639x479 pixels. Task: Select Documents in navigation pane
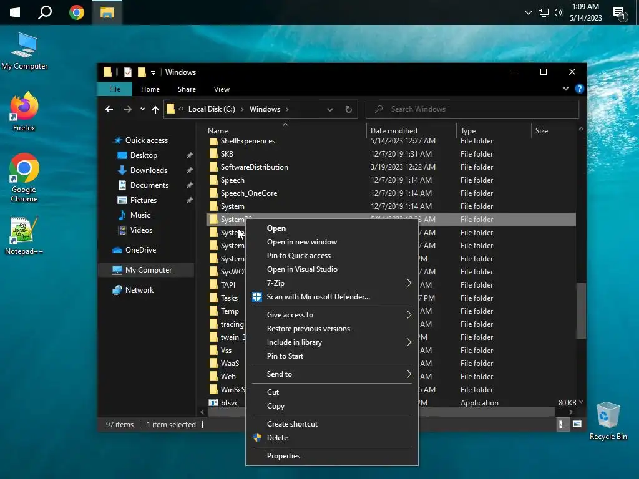[149, 185]
